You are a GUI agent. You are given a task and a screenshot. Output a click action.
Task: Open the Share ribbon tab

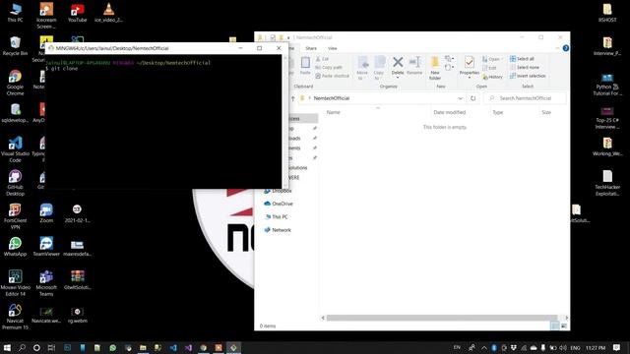pyautogui.click(x=311, y=48)
